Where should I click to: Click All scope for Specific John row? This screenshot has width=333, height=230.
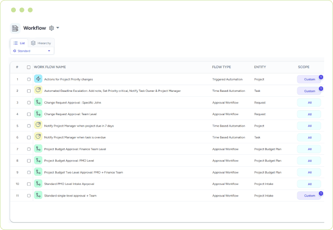point(309,103)
